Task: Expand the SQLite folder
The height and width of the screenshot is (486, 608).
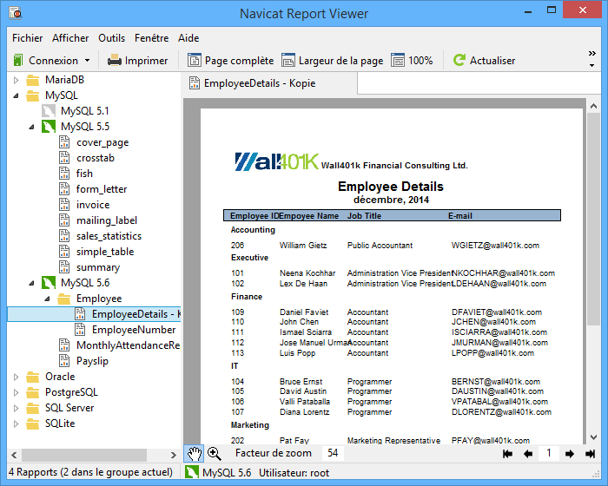Action: pos(16,424)
